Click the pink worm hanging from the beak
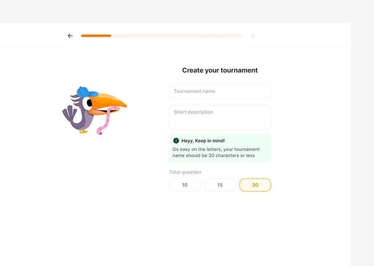Viewport: 374px width, 266px height. pyautogui.click(x=107, y=120)
